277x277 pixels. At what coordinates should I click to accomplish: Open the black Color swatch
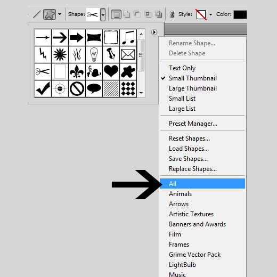(240, 14)
